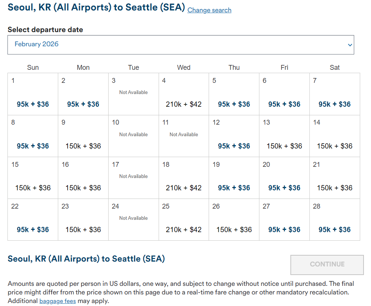371x306 pixels.
Task: Pick February 20 departure date
Action: 284,188
